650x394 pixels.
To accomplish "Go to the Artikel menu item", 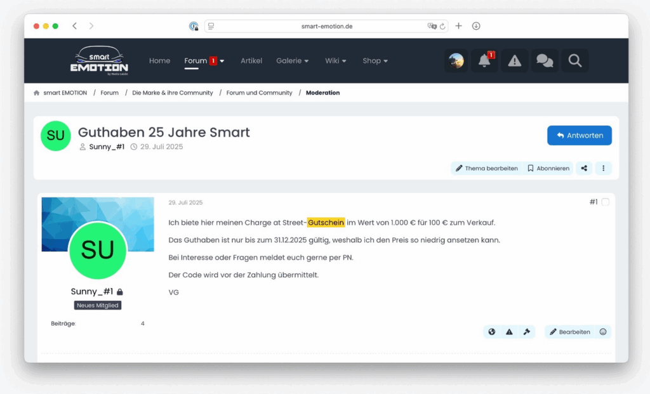I will tap(251, 61).
